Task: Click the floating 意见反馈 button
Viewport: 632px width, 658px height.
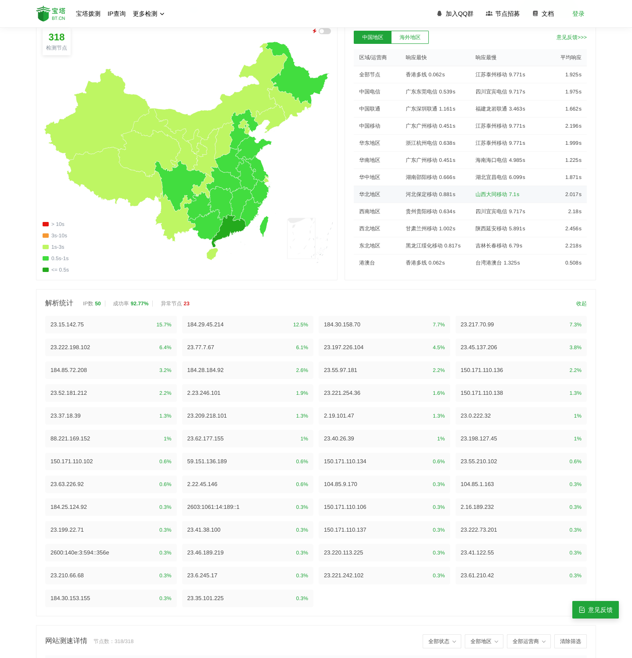Action: (x=596, y=610)
